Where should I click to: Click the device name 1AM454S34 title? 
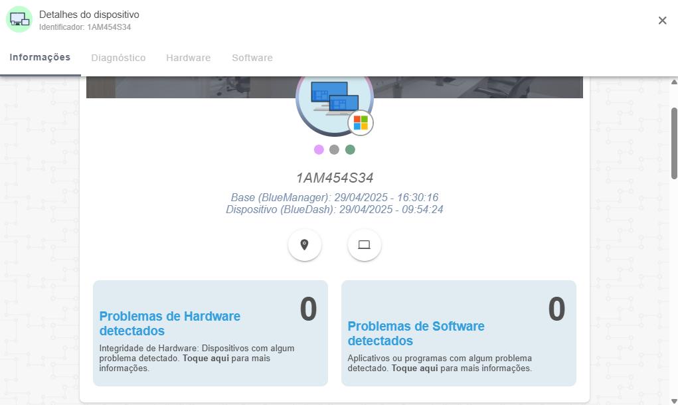(x=334, y=178)
